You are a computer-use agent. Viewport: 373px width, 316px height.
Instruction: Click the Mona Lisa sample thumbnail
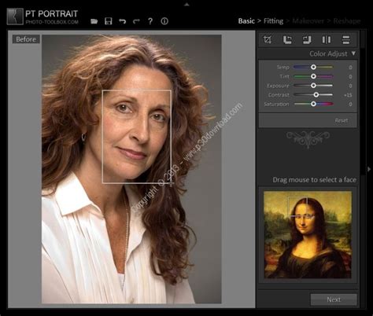click(x=308, y=234)
